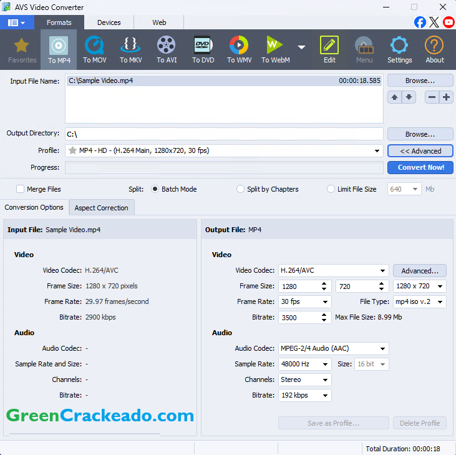Browse for an input file

pyautogui.click(x=420, y=81)
